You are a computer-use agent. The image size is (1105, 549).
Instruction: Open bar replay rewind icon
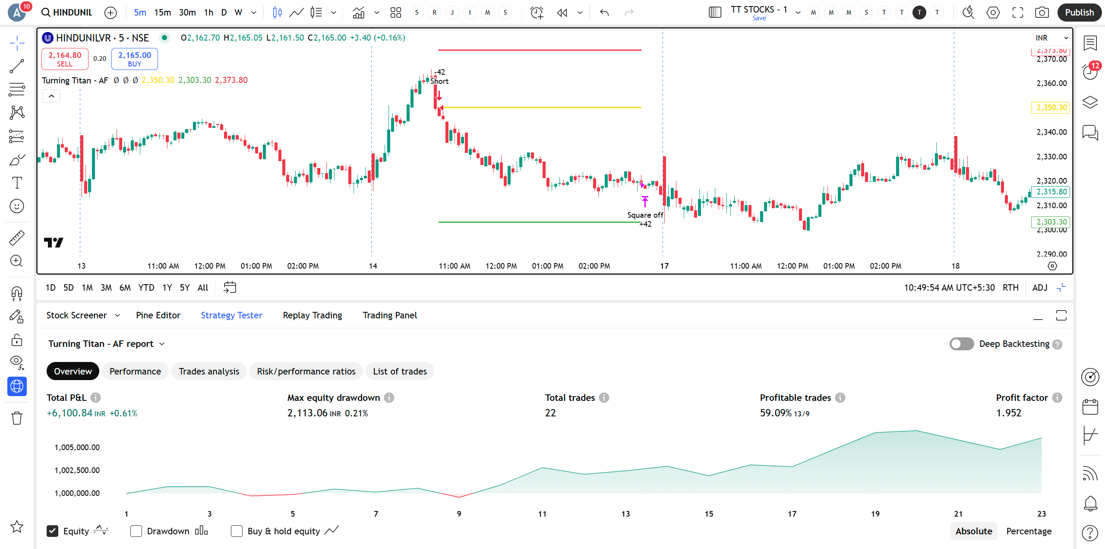coord(562,13)
